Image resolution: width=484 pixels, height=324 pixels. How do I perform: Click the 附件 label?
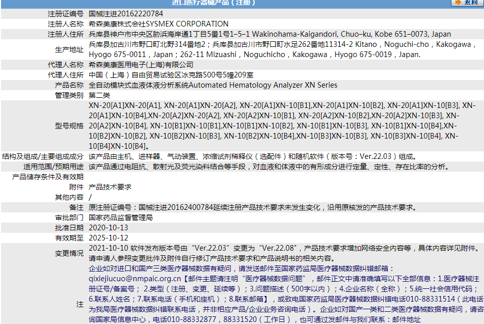(x=76, y=187)
